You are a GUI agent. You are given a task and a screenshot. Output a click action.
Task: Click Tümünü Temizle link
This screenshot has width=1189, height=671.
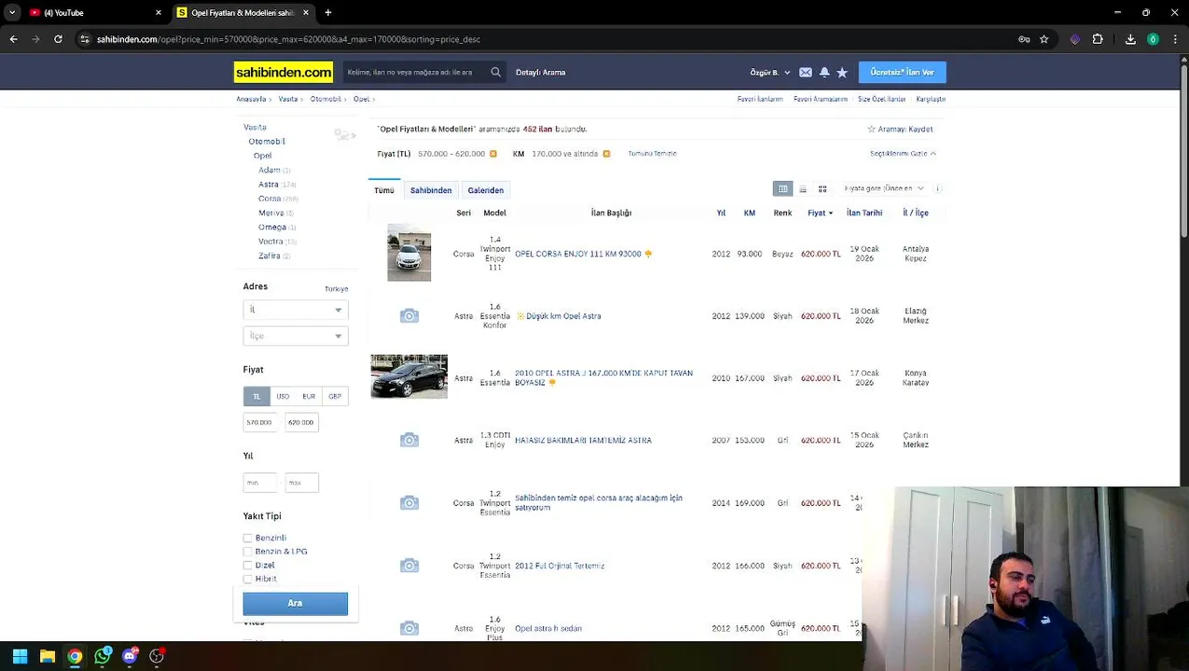652,154
